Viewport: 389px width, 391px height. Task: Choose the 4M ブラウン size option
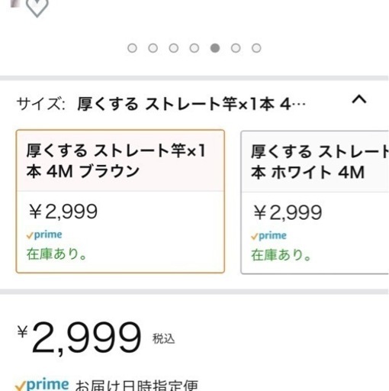(121, 202)
